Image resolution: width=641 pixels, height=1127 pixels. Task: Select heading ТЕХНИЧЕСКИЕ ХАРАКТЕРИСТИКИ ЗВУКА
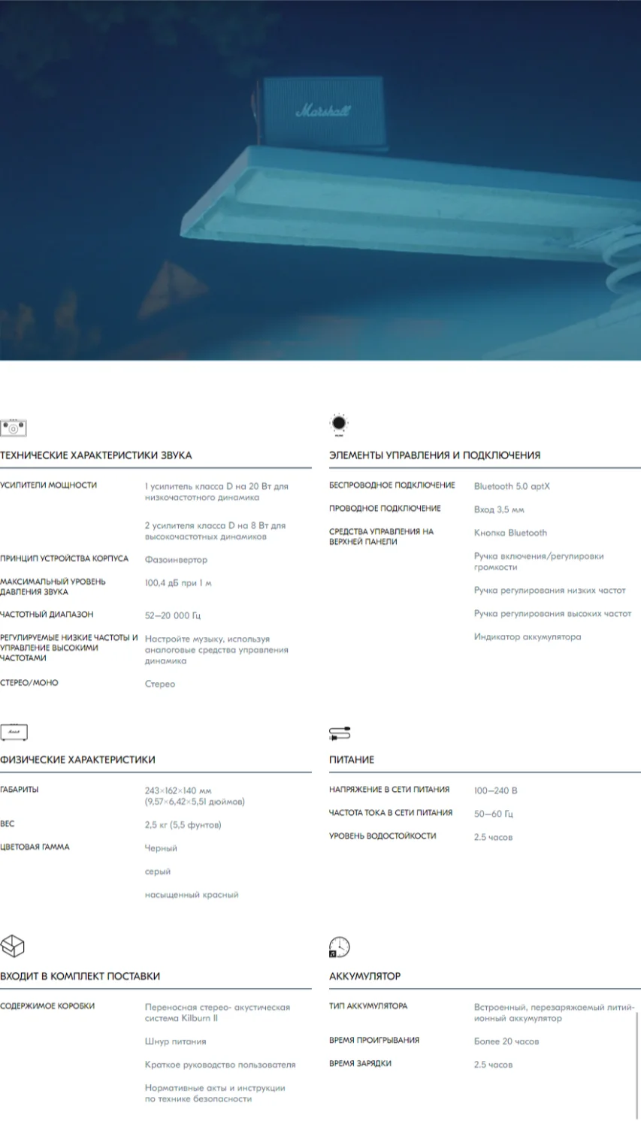96,455
